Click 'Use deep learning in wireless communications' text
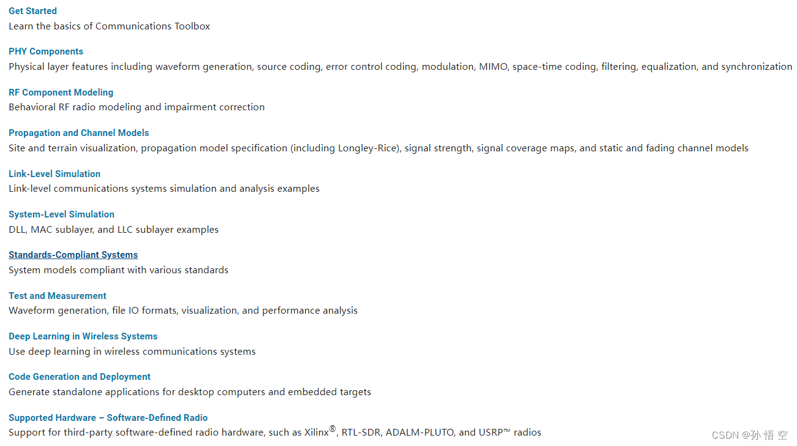Screen dimensions: 797x446 pyautogui.click(x=132, y=352)
